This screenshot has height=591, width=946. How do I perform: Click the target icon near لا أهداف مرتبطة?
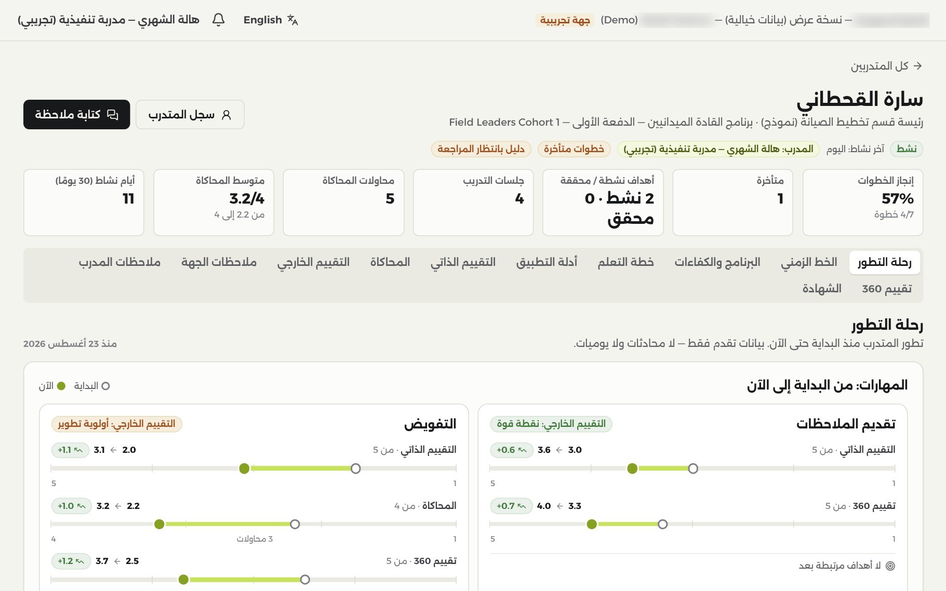point(890,566)
